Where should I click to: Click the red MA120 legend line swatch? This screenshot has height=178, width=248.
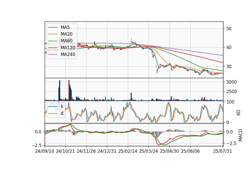click(x=53, y=47)
